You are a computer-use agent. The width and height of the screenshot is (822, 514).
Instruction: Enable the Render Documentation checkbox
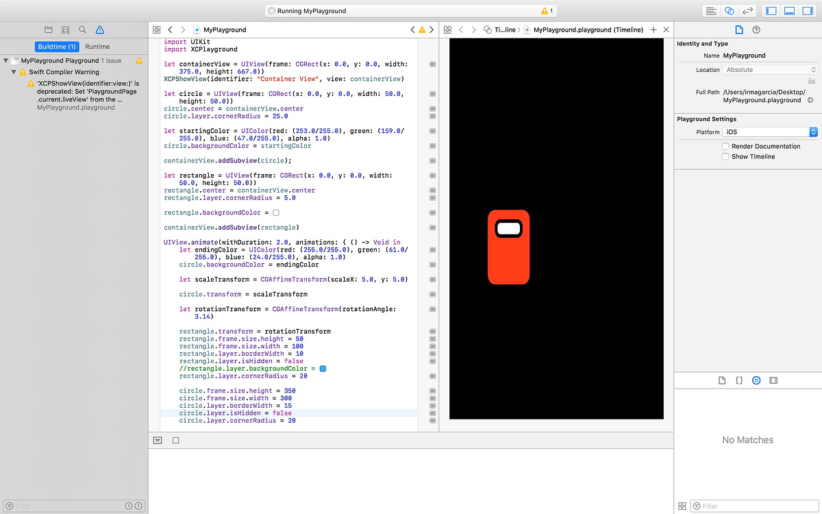(725, 146)
